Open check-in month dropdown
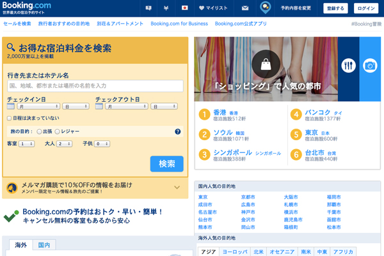 38,106
